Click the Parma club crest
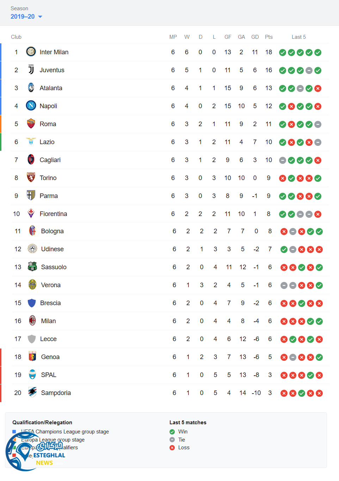The height and width of the screenshot is (481, 339). pyautogui.click(x=31, y=196)
